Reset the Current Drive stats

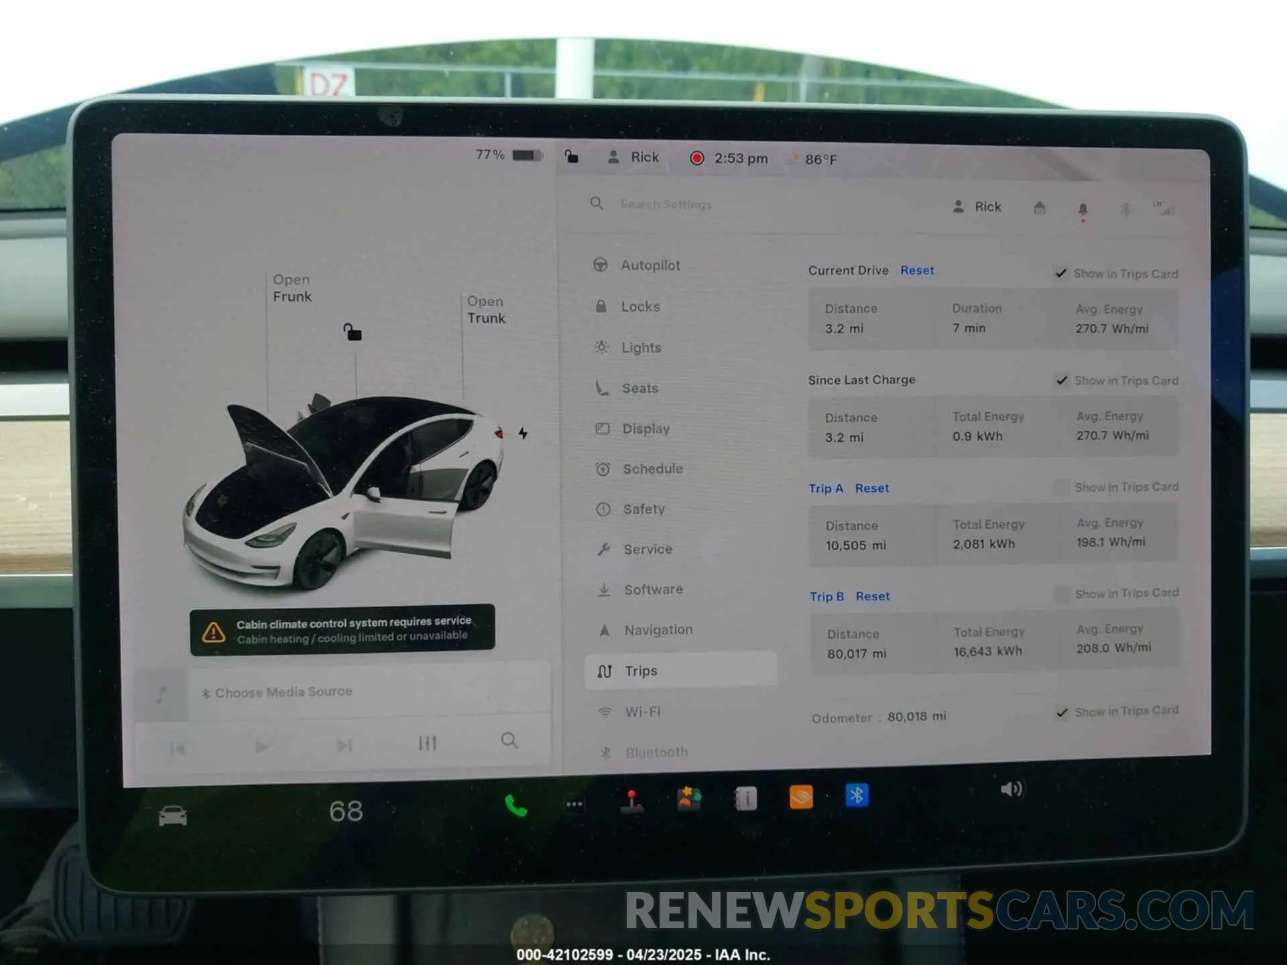(x=917, y=270)
